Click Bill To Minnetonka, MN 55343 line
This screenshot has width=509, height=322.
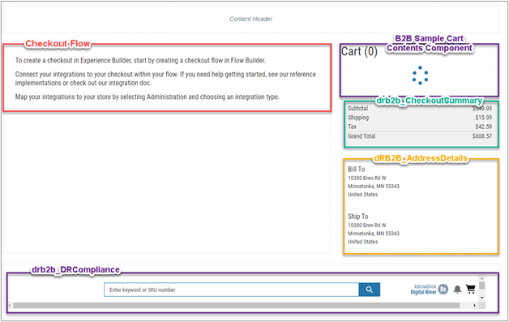click(x=374, y=187)
